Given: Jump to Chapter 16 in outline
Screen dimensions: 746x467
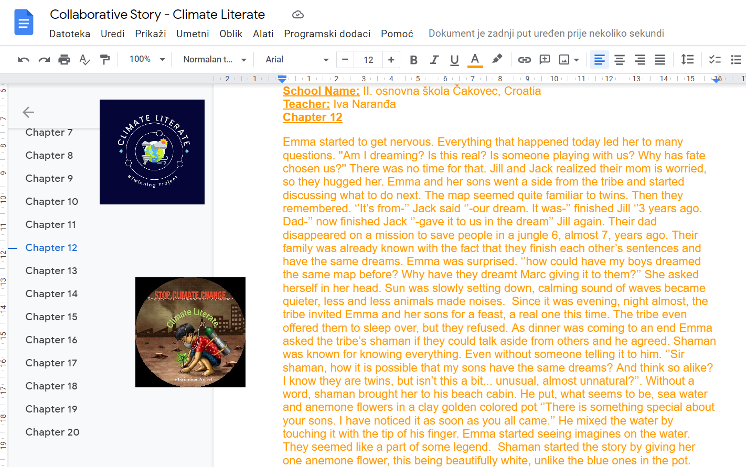Looking at the screenshot, I should (x=51, y=340).
